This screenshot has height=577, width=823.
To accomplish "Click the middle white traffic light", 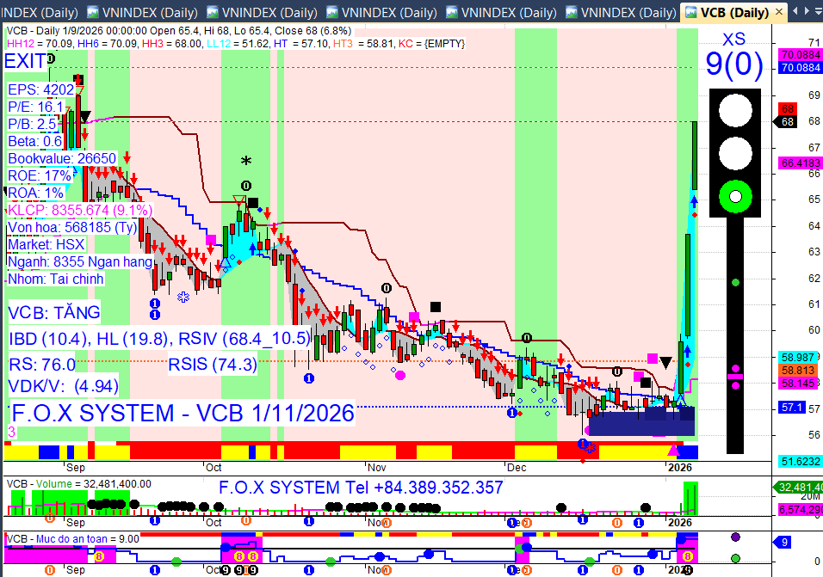I will point(735,154).
